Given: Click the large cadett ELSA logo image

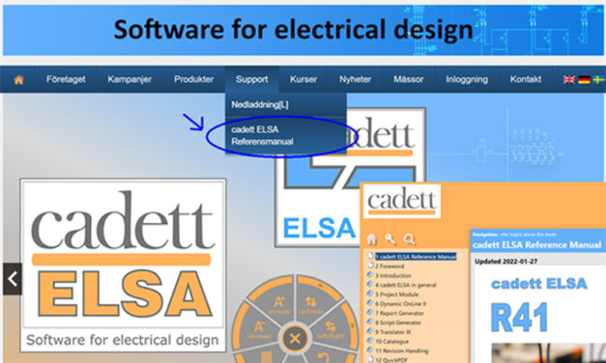Looking at the screenshot, I should click(x=124, y=265).
